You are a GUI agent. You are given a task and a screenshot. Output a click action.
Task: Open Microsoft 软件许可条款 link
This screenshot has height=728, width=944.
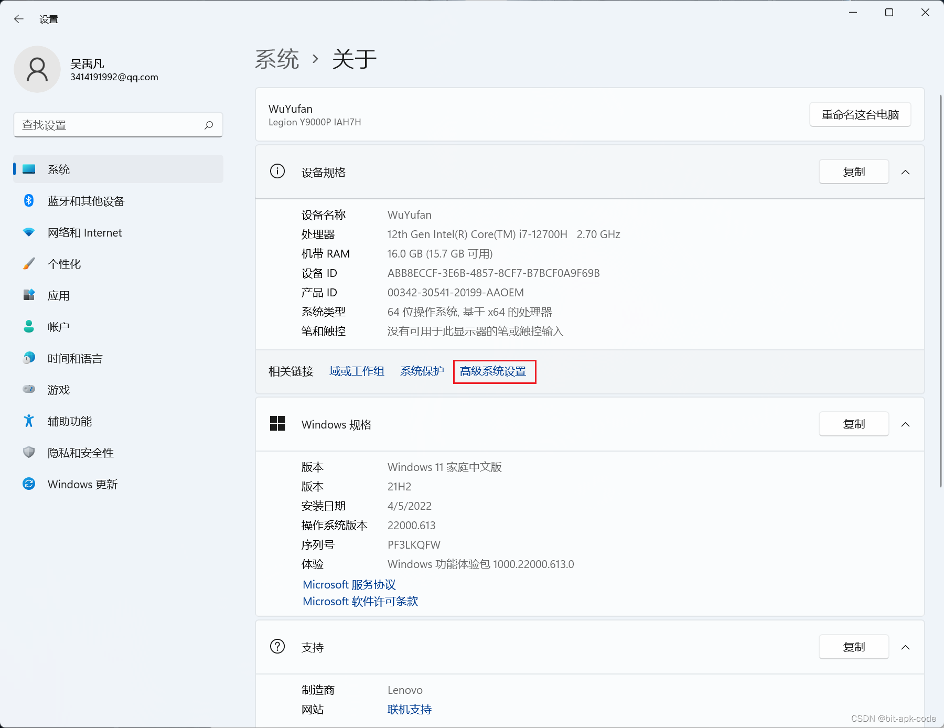pos(360,601)
